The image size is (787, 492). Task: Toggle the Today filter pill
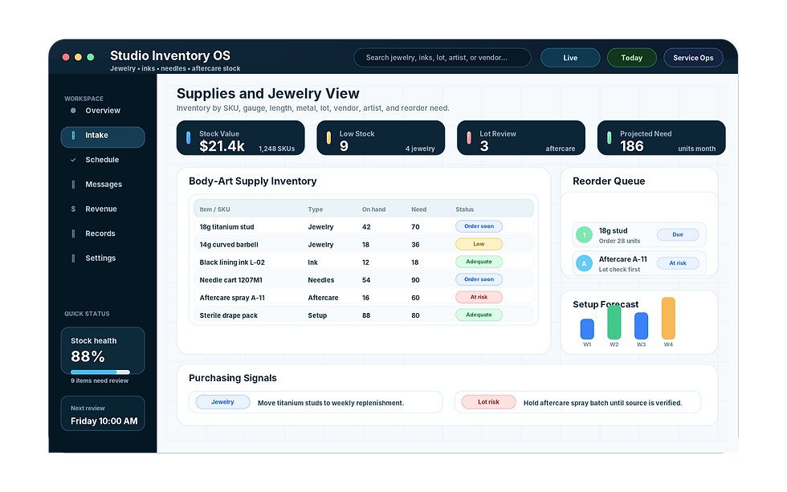tap(632, 58)
